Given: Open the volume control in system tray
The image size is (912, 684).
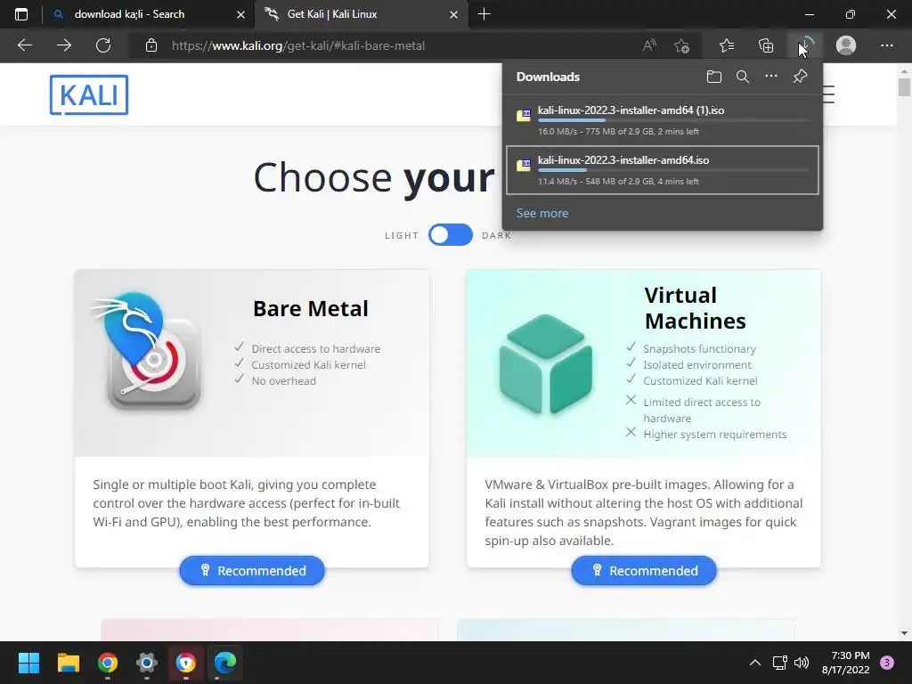Looking at the screenshot, I should click(x=802, y=663).
